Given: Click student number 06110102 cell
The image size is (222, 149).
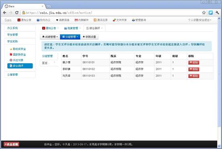Looking at the screenshot, I should (89, 69).
